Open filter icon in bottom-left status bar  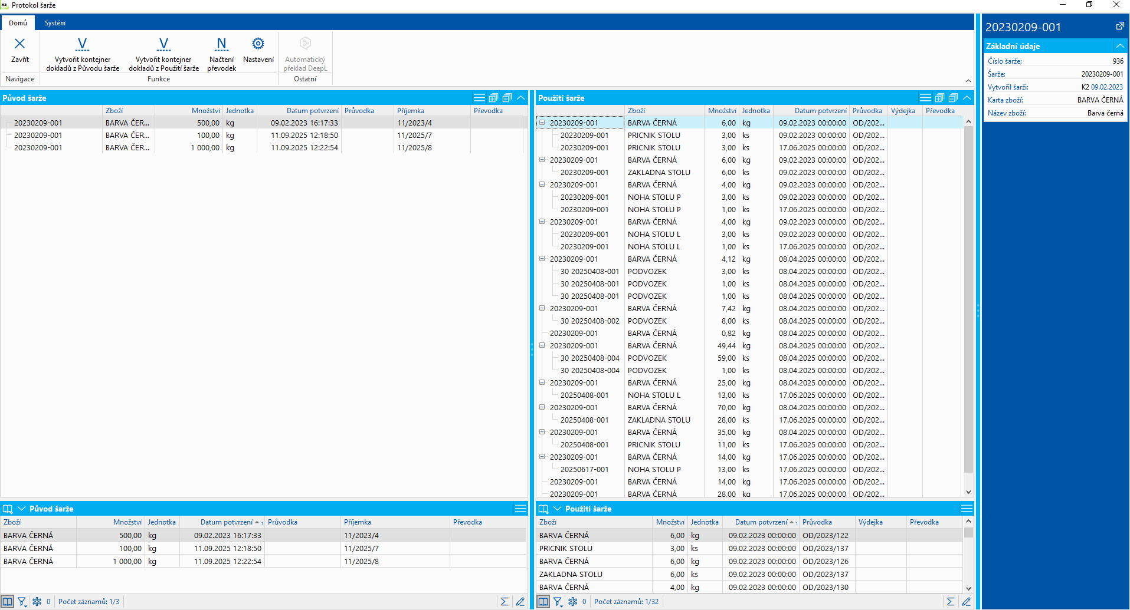click(22, 602)
